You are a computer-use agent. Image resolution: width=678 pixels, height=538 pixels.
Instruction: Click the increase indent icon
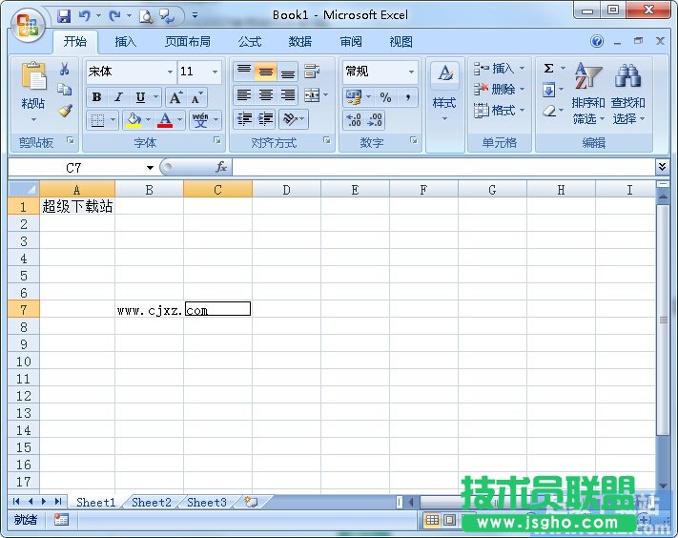click(x=266, y=119)
